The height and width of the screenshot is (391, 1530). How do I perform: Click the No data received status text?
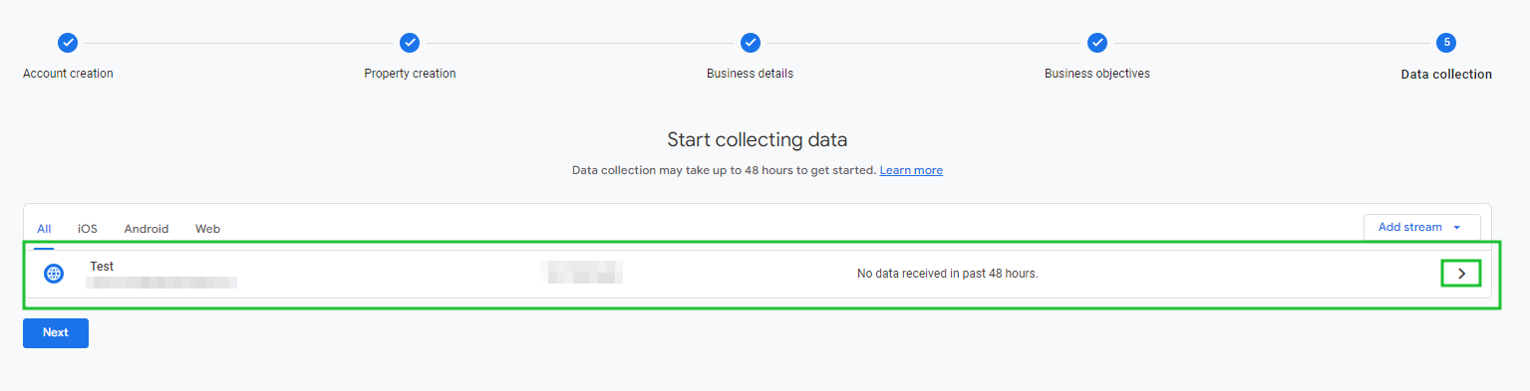pyautogui.click(x=948, y=274)
